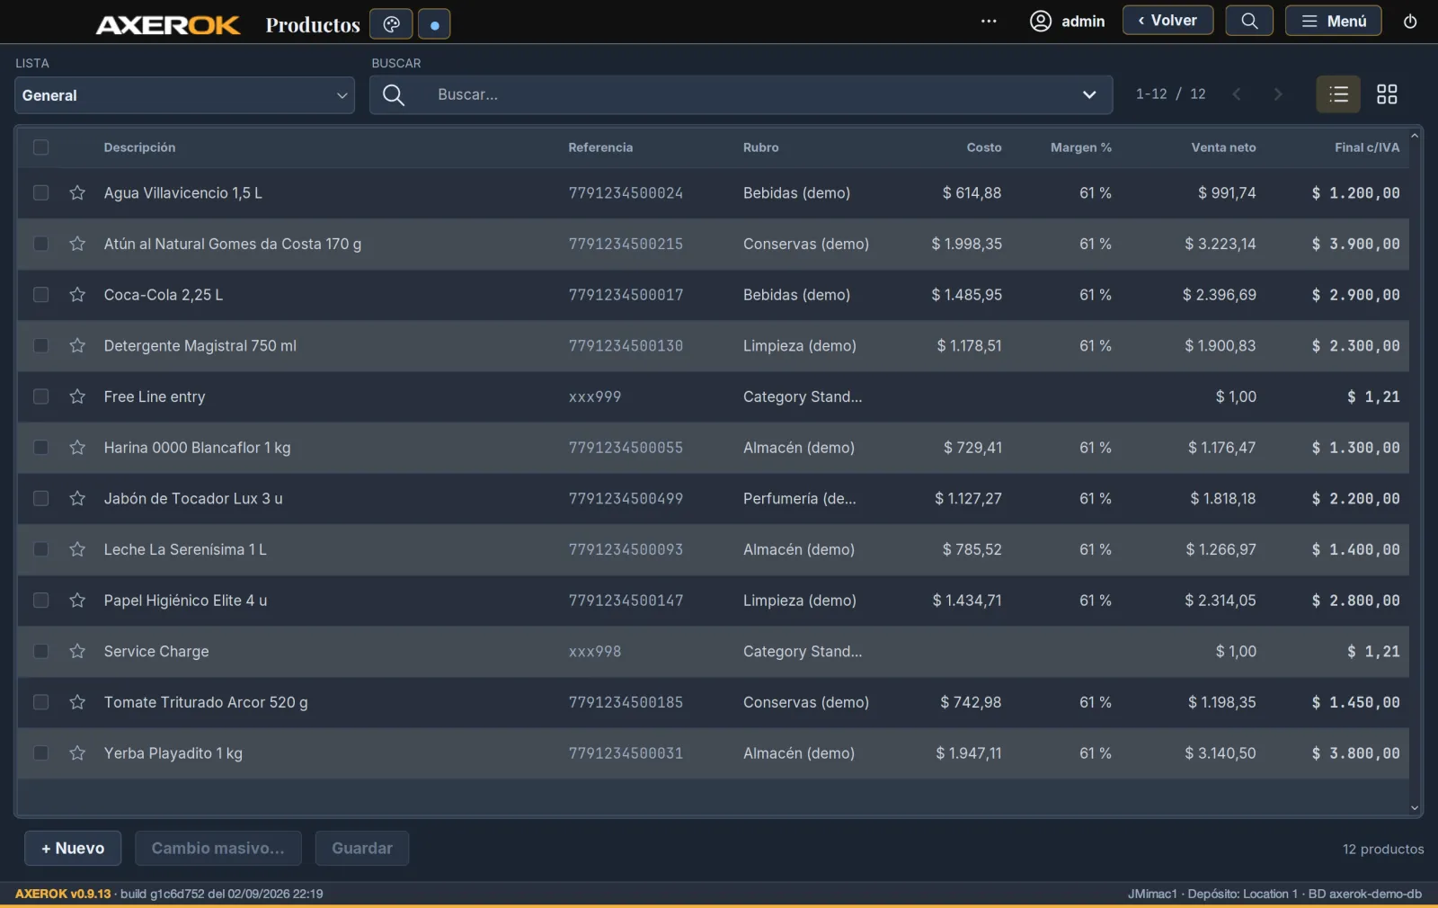
Task: Click the Perfumería (de... rubro cell
Action: pyautogui.click(x=800, y=499)
